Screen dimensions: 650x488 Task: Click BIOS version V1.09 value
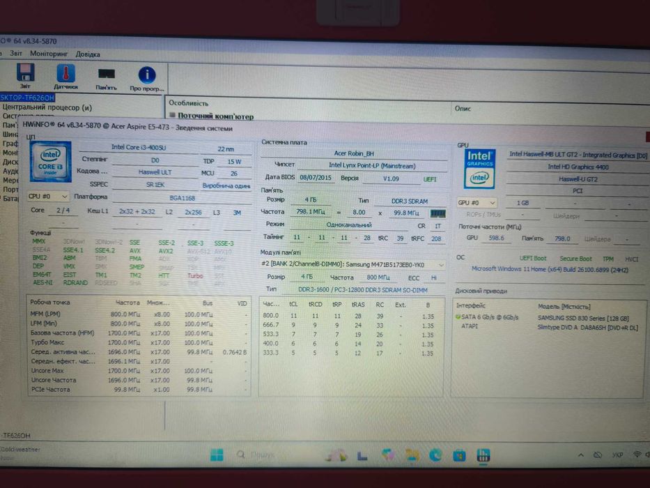tap(391, 179)
